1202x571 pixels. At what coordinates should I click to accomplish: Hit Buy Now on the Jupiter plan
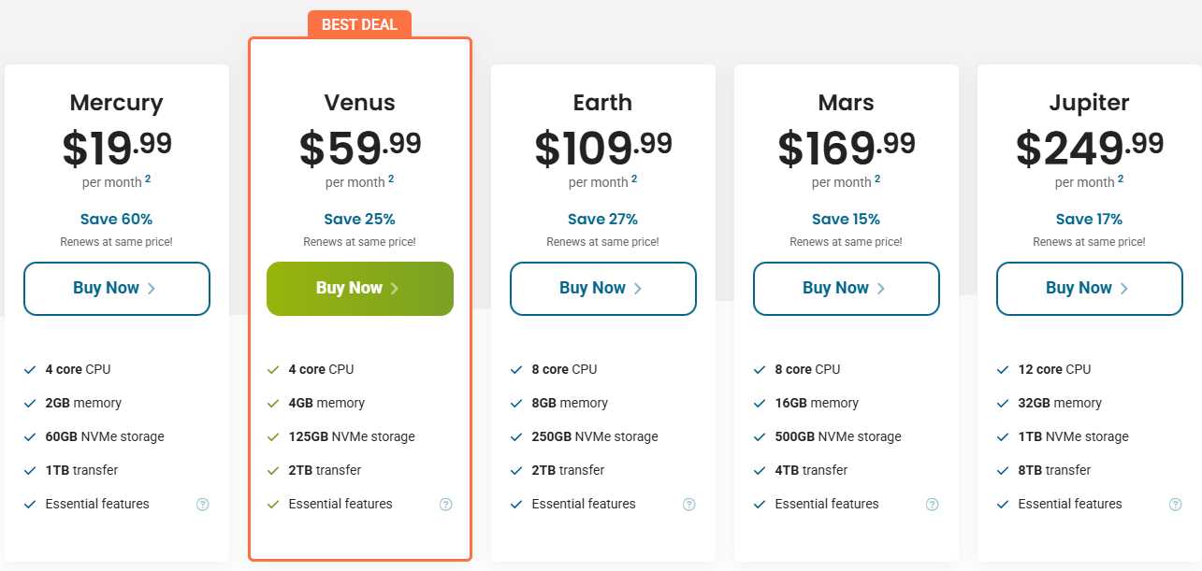pyautogui.click(x=1089, y=288)
